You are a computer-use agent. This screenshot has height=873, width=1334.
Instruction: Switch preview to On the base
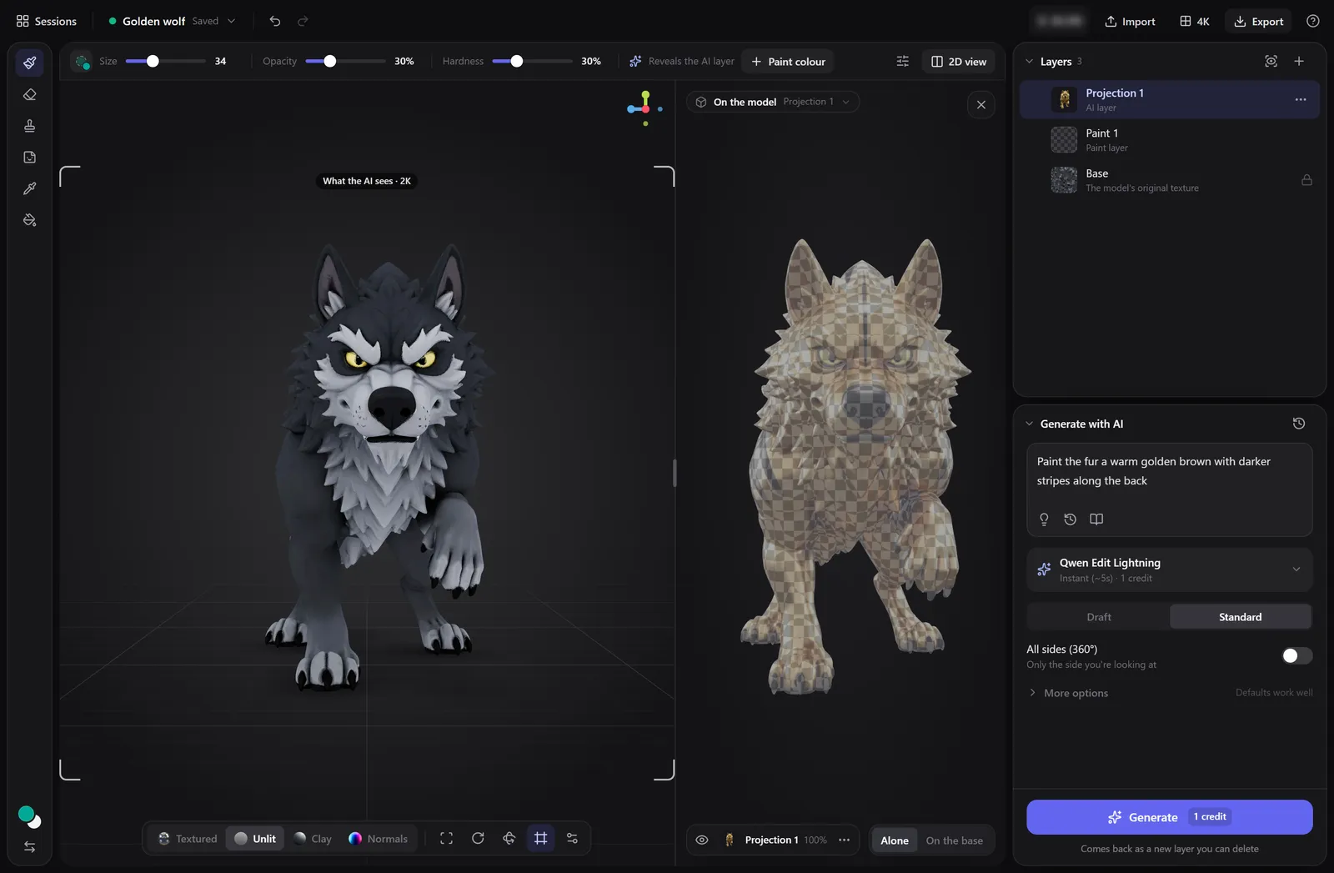click(955, 840)
